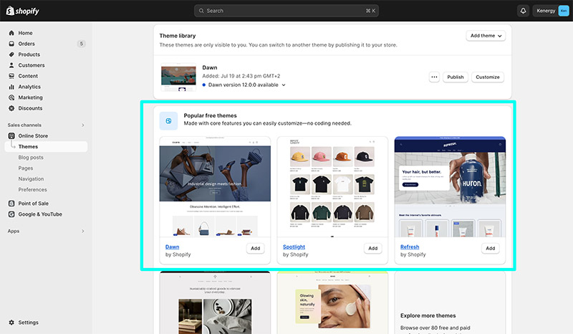Click the Home house icon in the sidebar

point(11,33)
